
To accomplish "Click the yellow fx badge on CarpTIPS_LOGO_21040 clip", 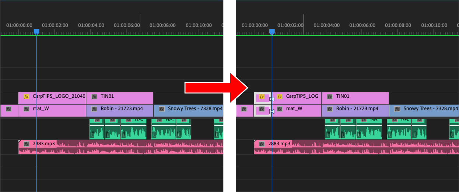I will point(26,96).
